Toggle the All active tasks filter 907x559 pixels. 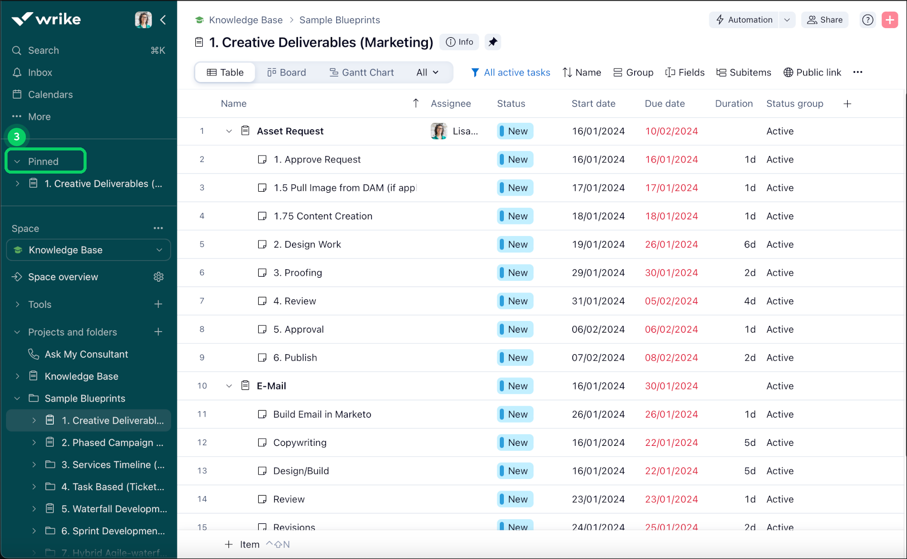coord(510,72)
